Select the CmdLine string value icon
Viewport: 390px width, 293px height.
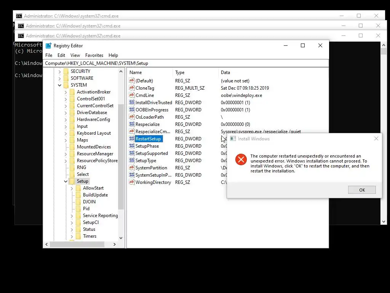(131, 95)
